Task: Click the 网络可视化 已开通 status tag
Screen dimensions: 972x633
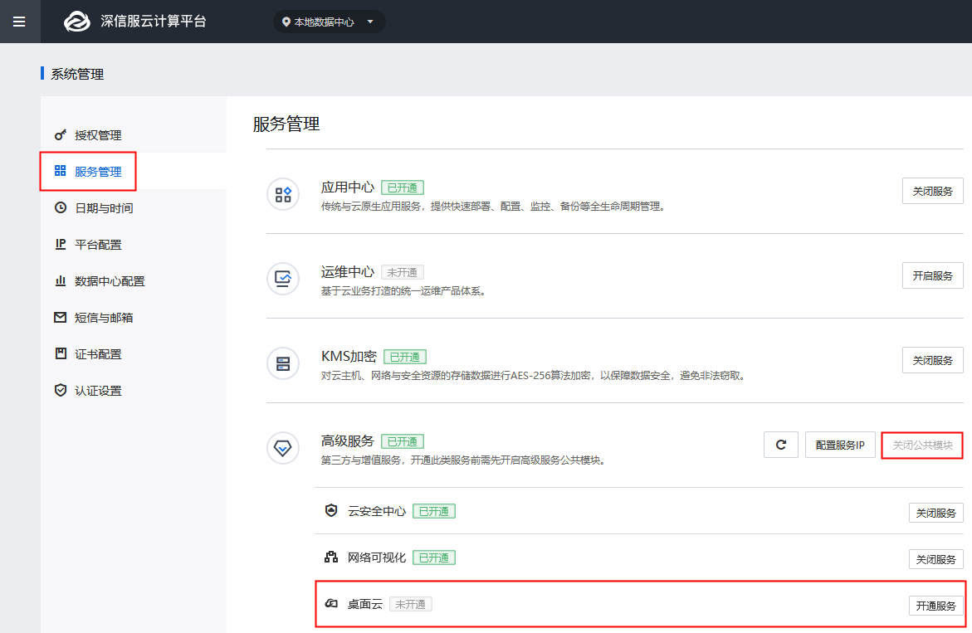Action: point(434,558)
